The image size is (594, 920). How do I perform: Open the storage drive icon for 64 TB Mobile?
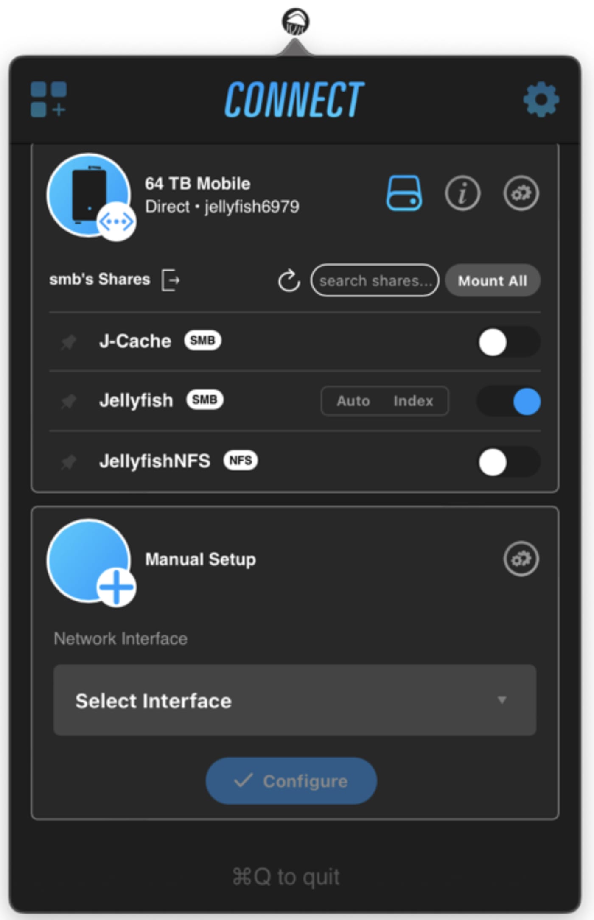coord(404,193)
